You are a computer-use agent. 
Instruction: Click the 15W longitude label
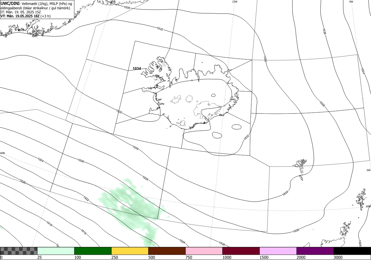(x=234, y=2)
